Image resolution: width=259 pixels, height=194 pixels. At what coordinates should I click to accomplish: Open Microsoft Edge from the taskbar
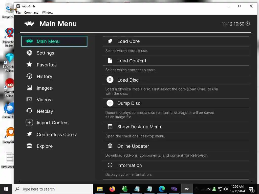point(162,189)
